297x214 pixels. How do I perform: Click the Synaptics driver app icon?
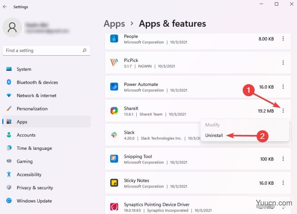[114, 207]
